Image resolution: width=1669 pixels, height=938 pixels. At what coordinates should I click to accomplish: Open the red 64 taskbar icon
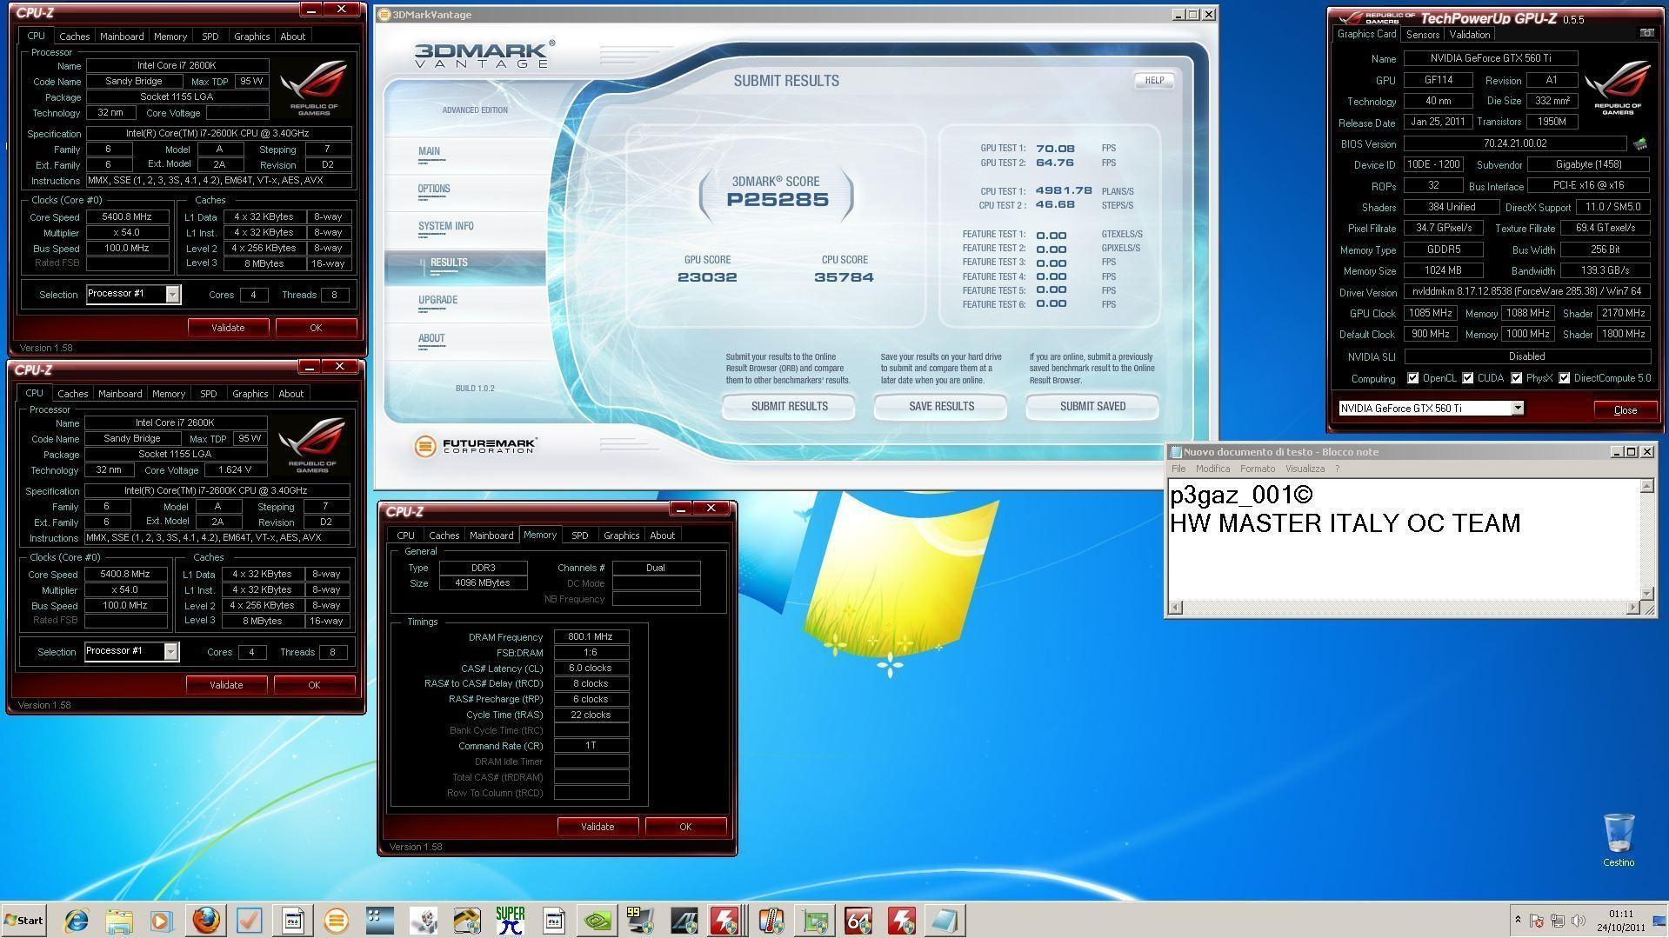click(x=858, y=920)
